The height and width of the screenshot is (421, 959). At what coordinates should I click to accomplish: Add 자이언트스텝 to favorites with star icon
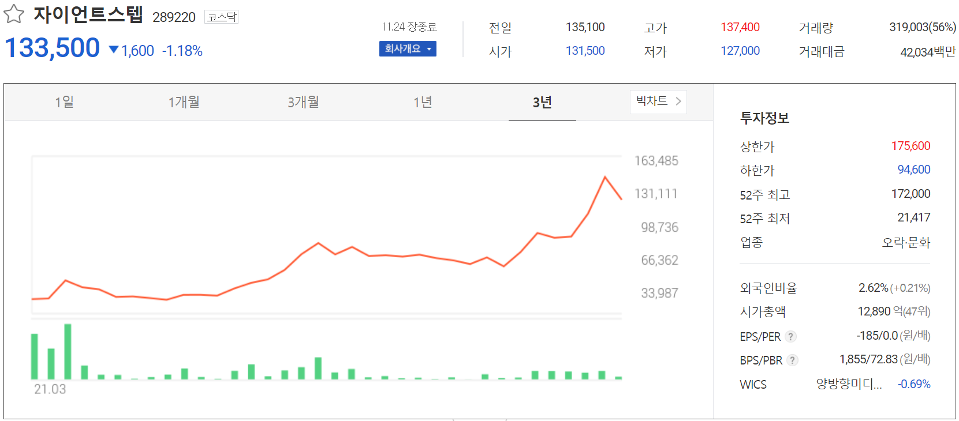tap(14, 14)
